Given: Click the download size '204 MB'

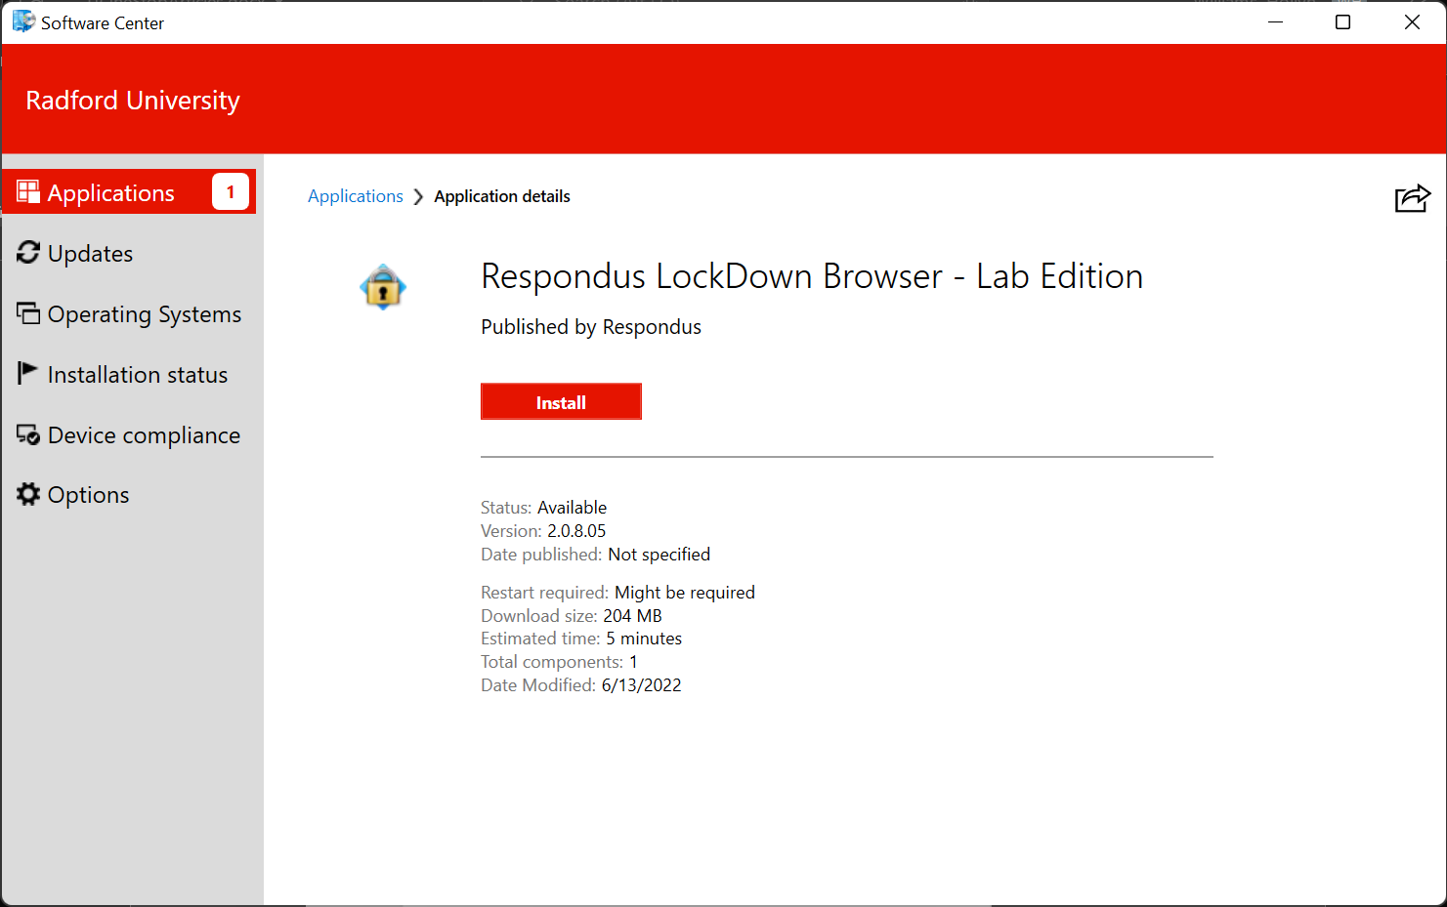Looking at the screenshot, I should [632, 616].
